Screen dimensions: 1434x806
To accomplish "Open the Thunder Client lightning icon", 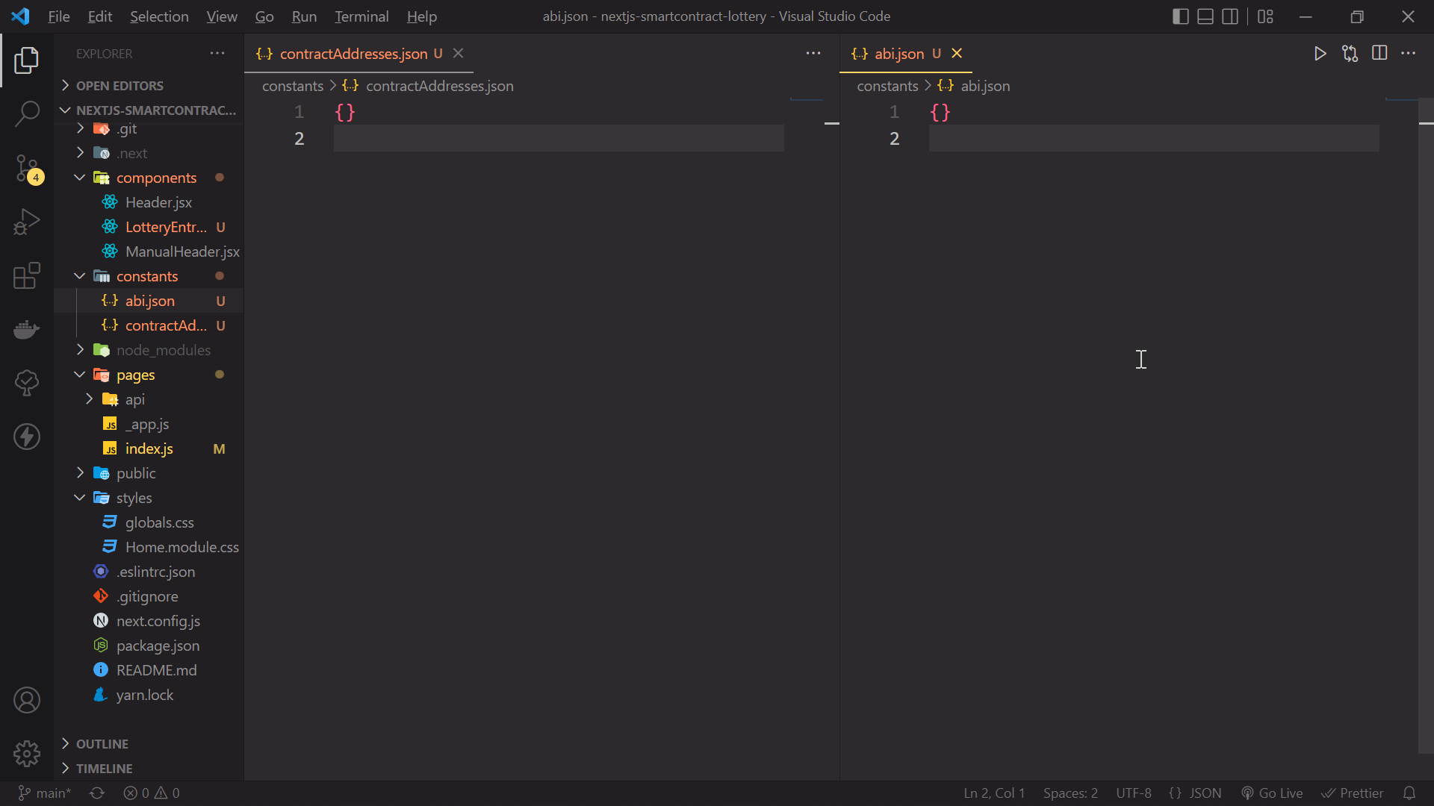I will [27, 437].
